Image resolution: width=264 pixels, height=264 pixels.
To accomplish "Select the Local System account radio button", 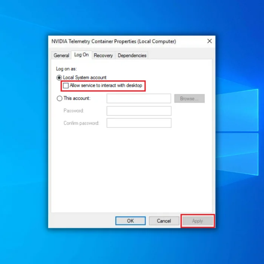I will [x=59, y=78].
